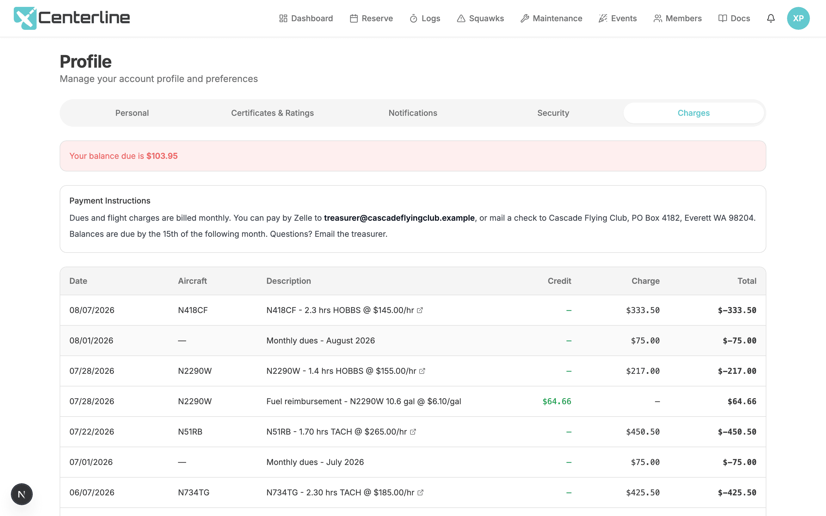The height and width of the screenshot is (516, 826).
Task: Click the $103.95 balance due amount
Action: (162, 156)
